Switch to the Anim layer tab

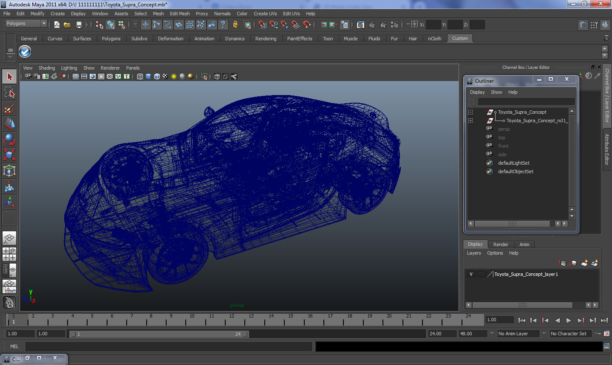524,244
